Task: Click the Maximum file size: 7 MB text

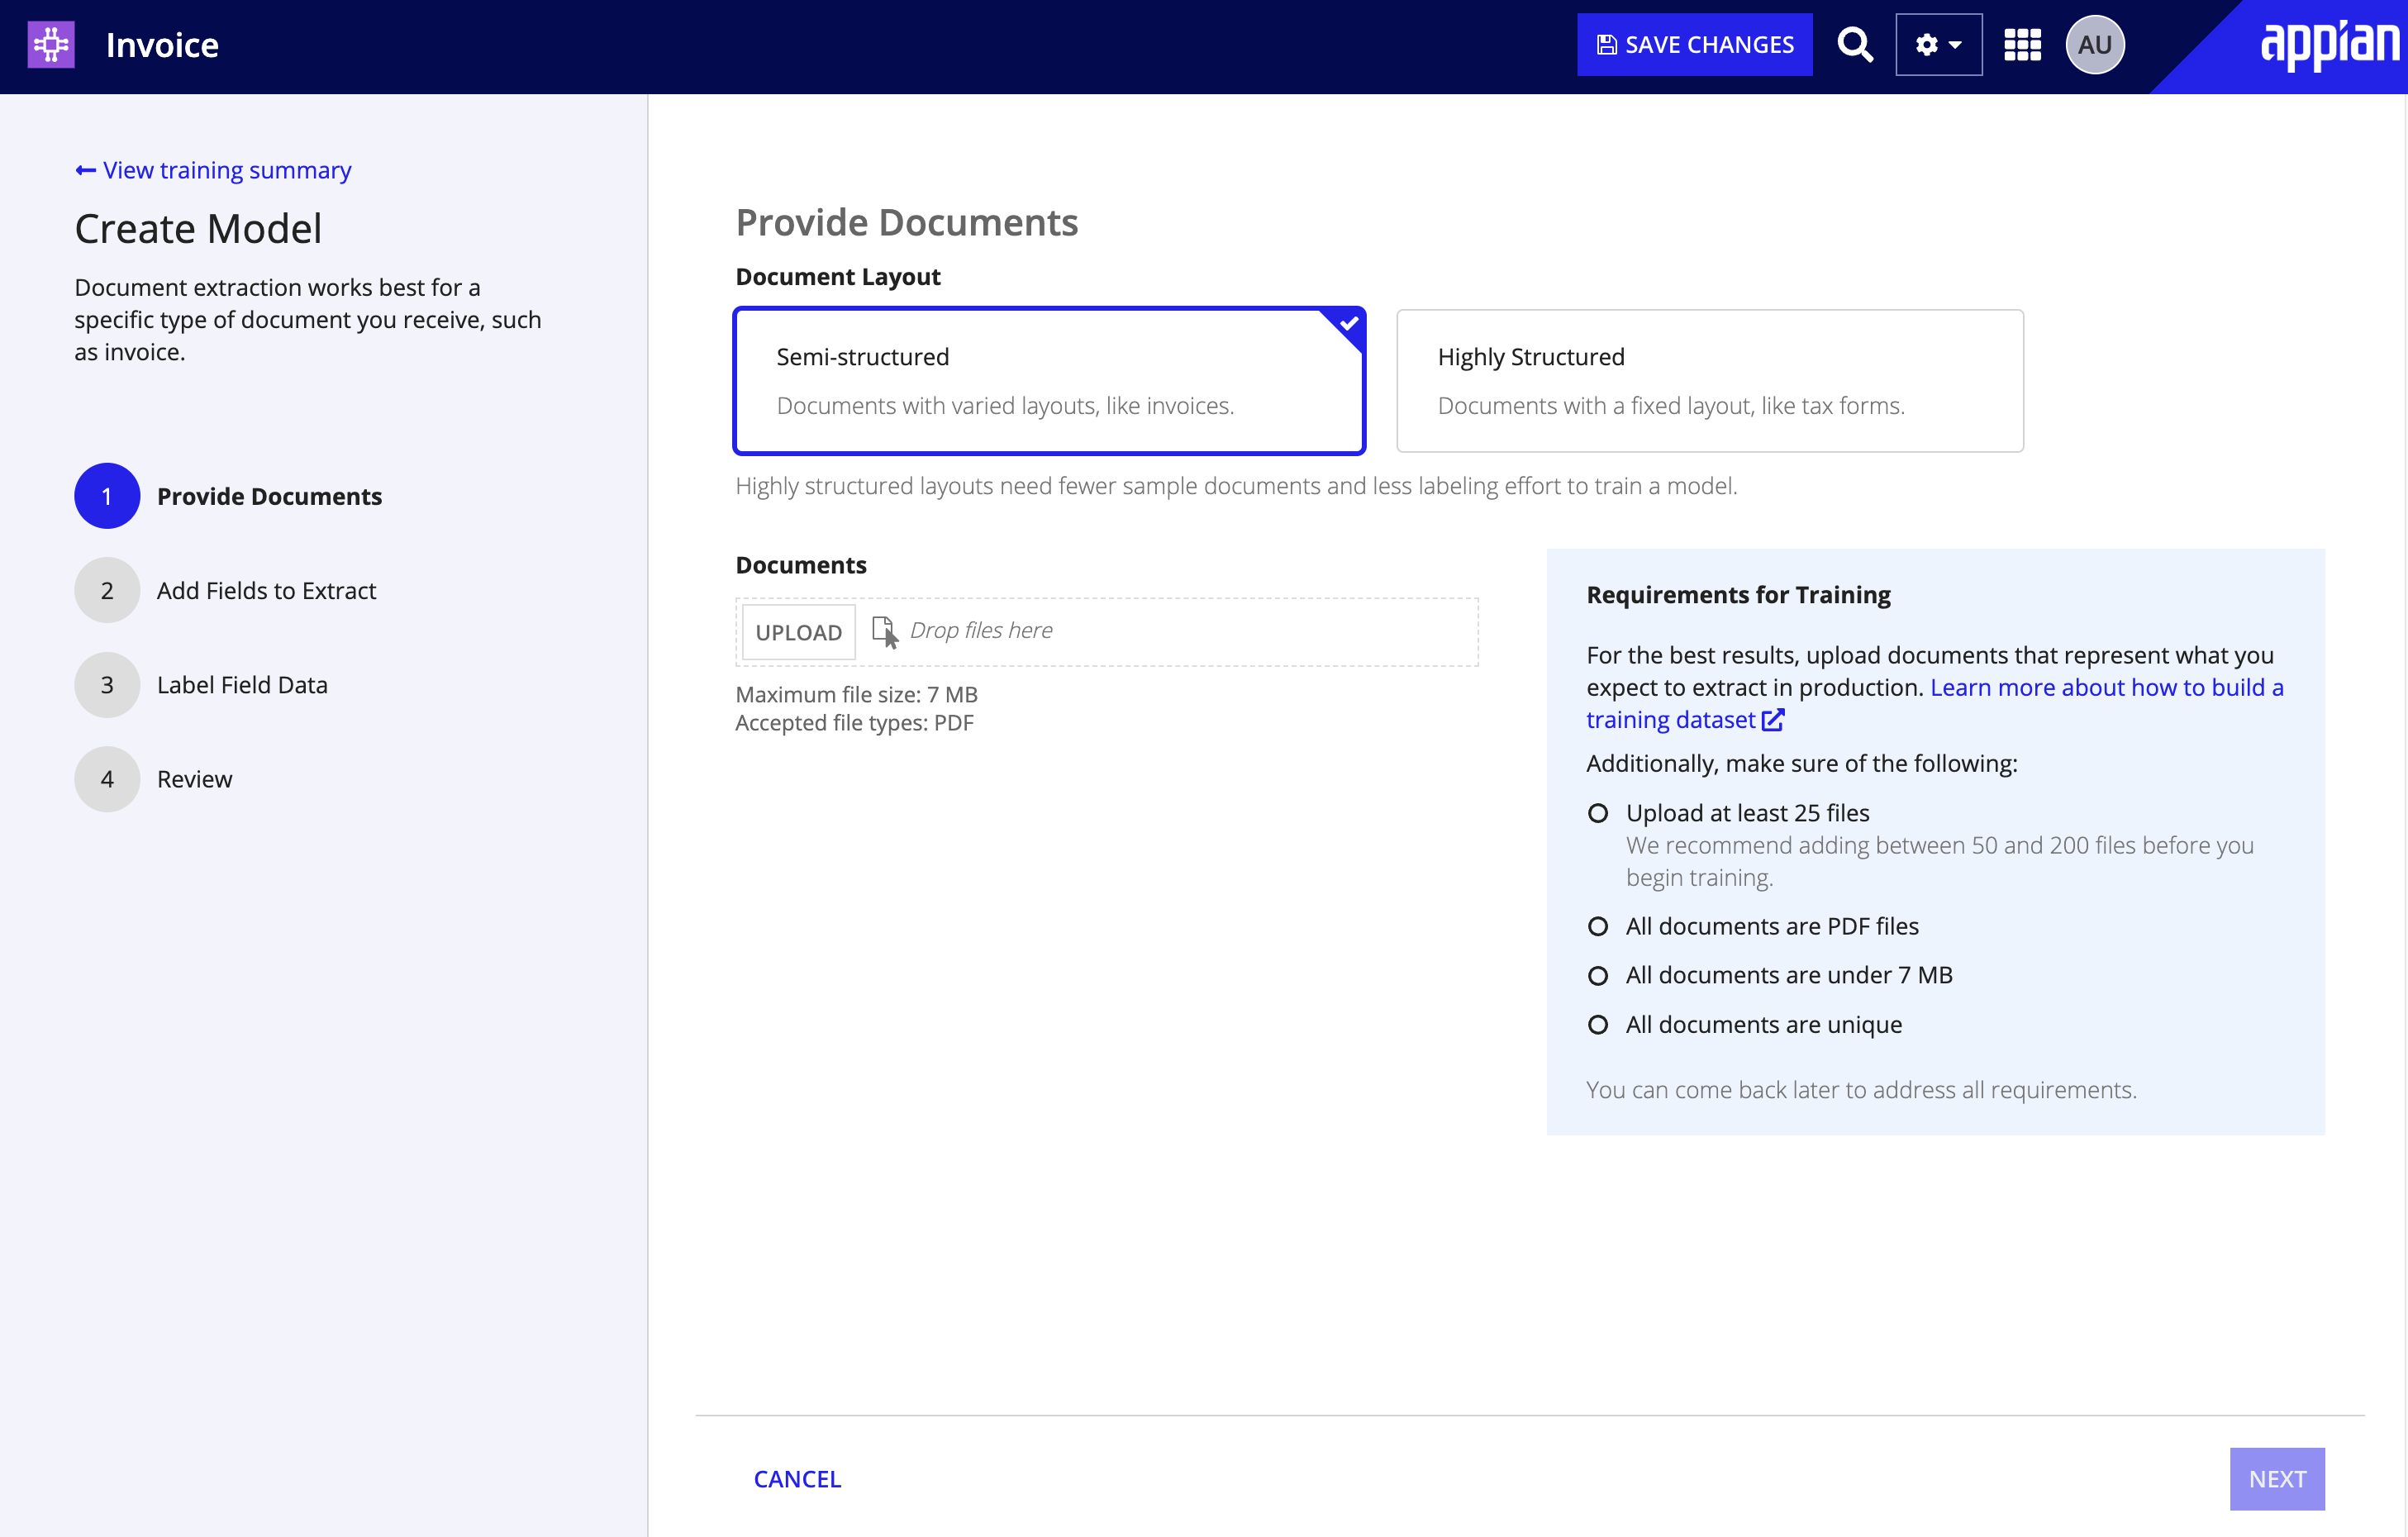Action: (856, 694)
